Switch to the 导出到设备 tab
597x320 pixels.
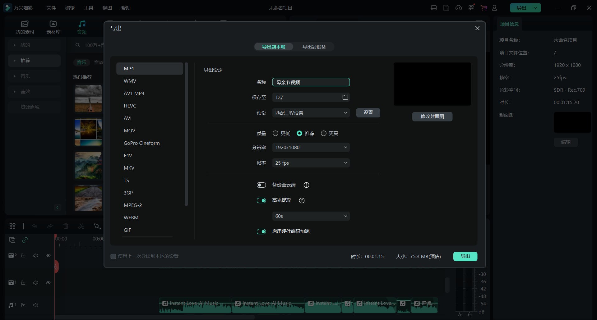pos(314,47)
